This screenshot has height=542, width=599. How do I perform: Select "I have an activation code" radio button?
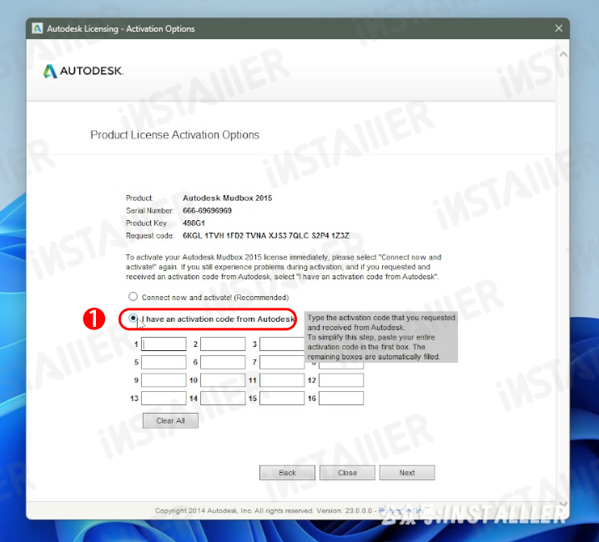(x=133, y=318)
